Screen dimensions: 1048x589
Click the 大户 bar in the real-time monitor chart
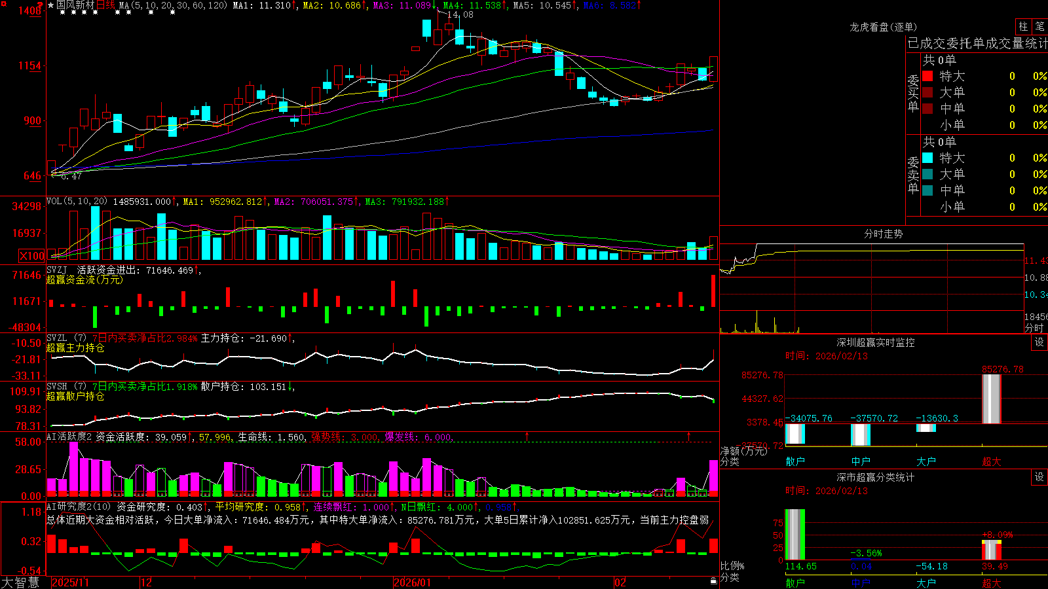(x=926, y=428)
